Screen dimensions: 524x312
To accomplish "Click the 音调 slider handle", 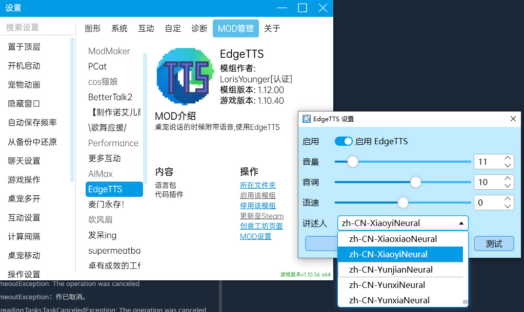I will [415, 182].
